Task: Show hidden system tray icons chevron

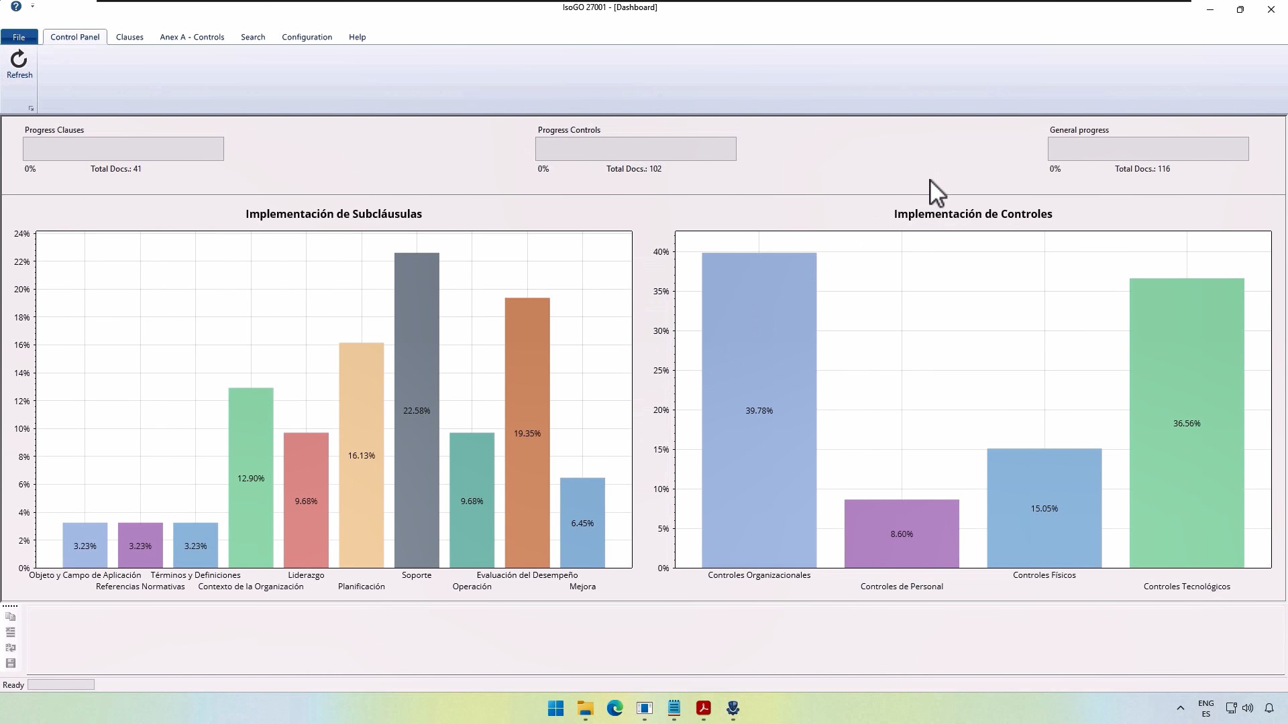Action: (x=1181, y=708)
